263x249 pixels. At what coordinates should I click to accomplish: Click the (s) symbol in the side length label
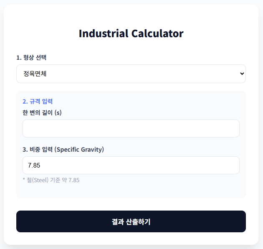58,112
